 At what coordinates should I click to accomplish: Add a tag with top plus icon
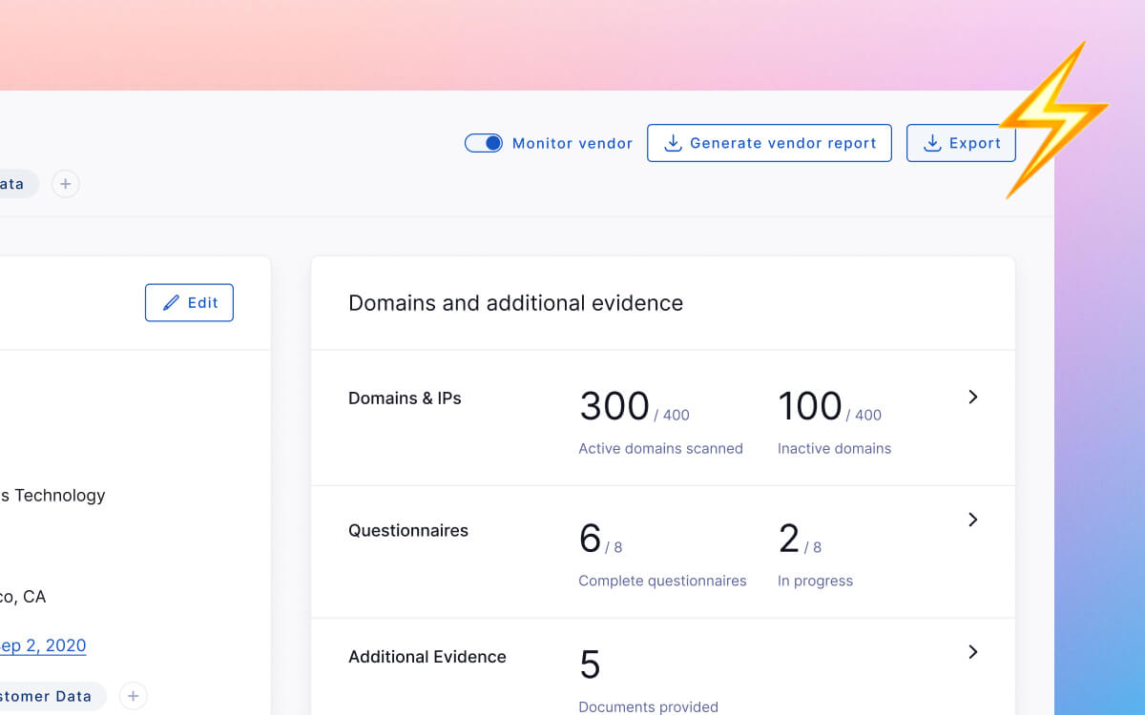point(65,184)
